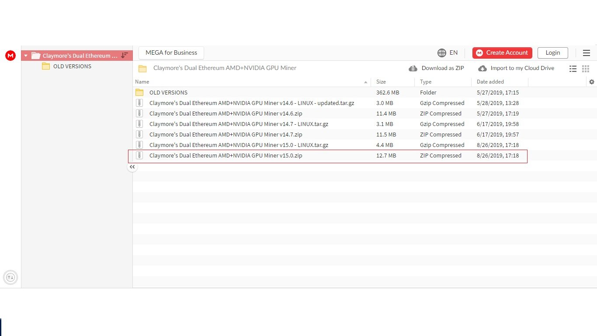Click the 5/28/2019, 13:28 date cell
This screenshot has width=597, height=336.
498,103
